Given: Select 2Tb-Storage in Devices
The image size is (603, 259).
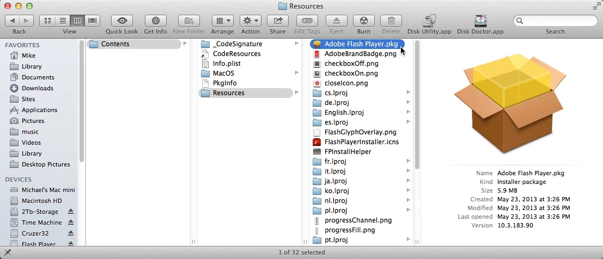Looking at the screenshot, I should (x=40, y=212).
